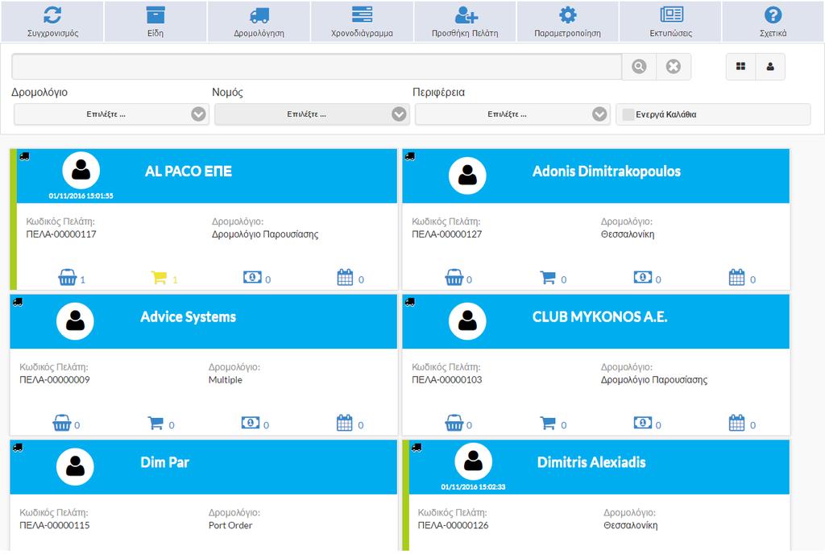Click CLUB MYKONOS calendar icon
The width and height of the screenshot is (825, 554).
point(736,423)
